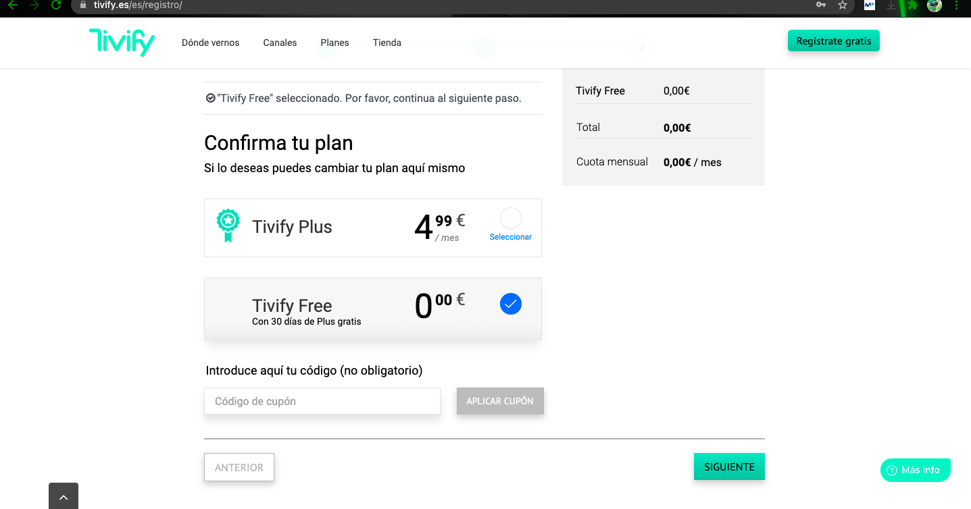Open the browser extensions puzzle icon
This screenshot has width=971, height=509.
pyautogui.click(x=913, y=5)
